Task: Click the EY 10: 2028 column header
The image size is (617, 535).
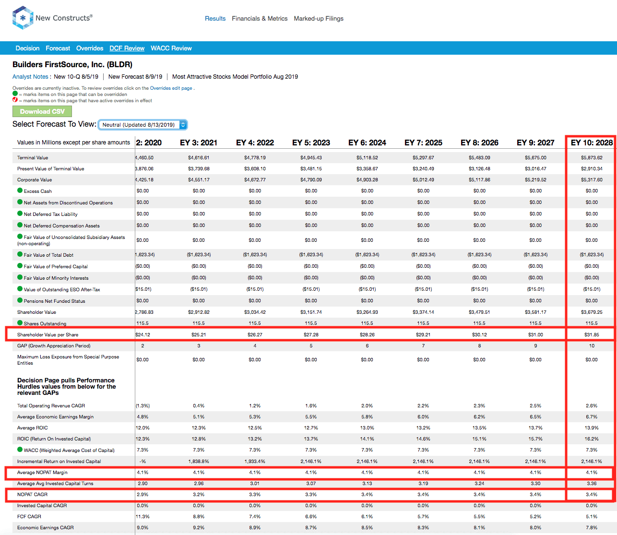Action: tap(592, 143)
